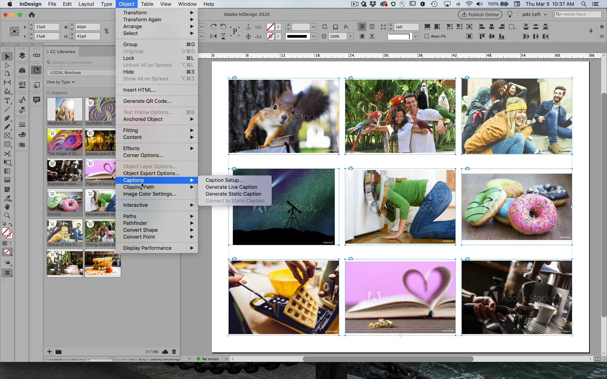607x379 pixels.
Task: Open the Links panel icon
Action: [x=36, y=56]
